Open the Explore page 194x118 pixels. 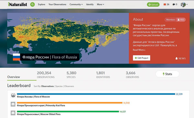41,5
